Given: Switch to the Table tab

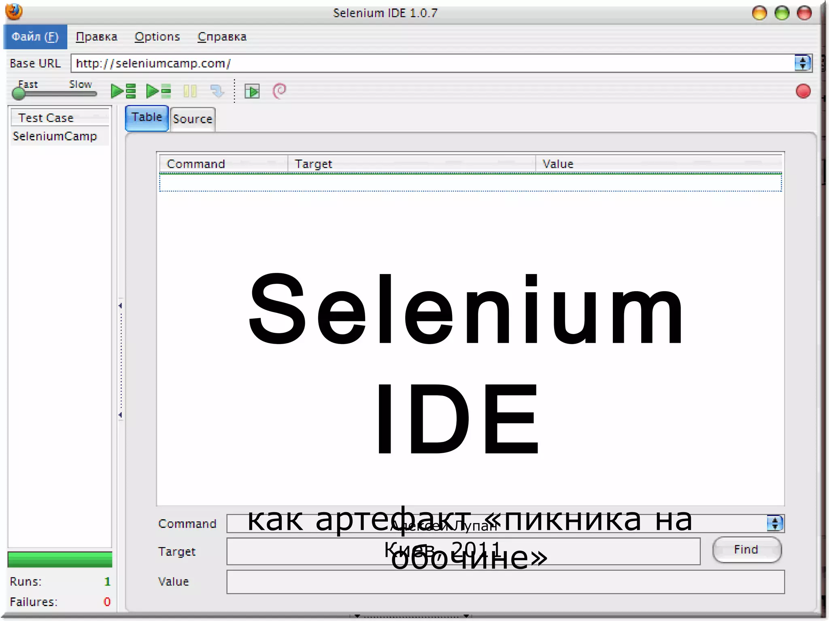Looking at the screenshot, I should (147, 118).
